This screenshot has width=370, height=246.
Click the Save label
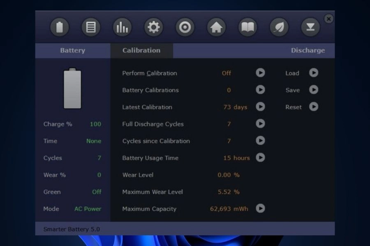[x=293, y=90]
